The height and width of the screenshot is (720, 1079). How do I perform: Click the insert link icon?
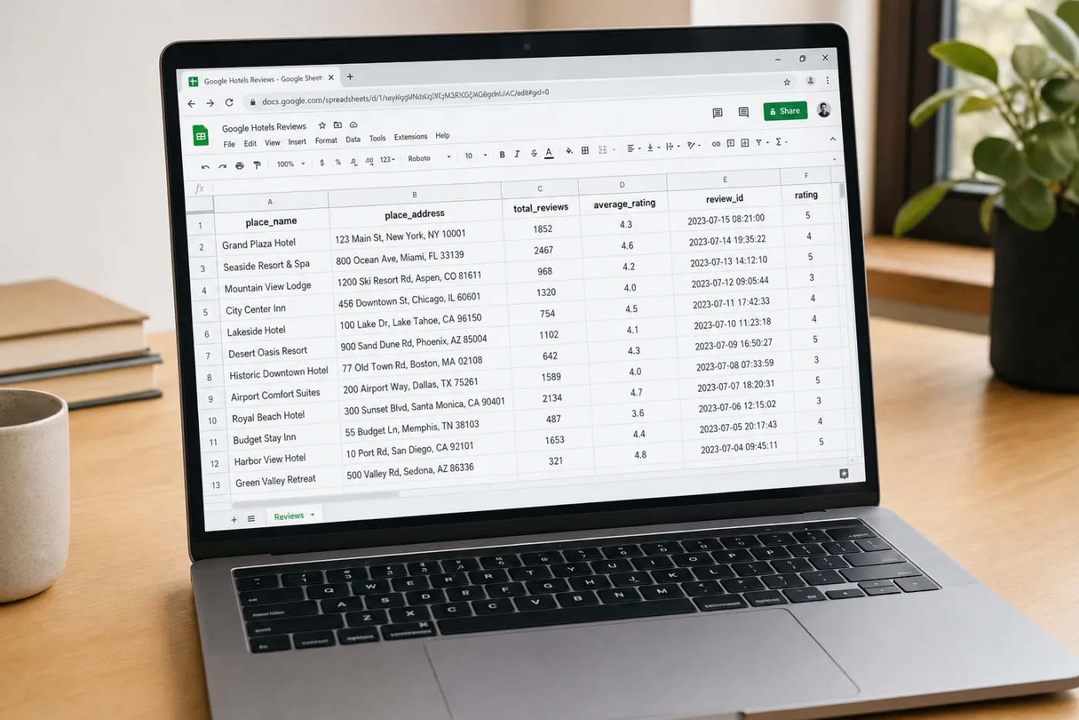716,144
